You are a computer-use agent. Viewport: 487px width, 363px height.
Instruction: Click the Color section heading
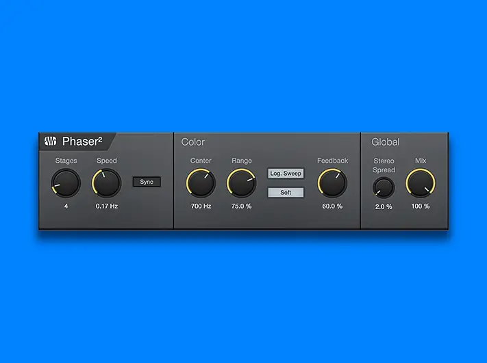(193, 142)
